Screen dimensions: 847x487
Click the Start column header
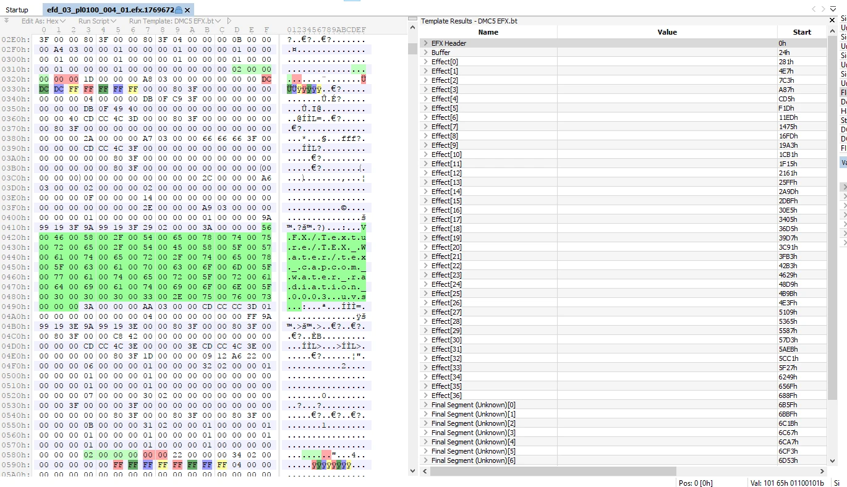pos(802,32)
